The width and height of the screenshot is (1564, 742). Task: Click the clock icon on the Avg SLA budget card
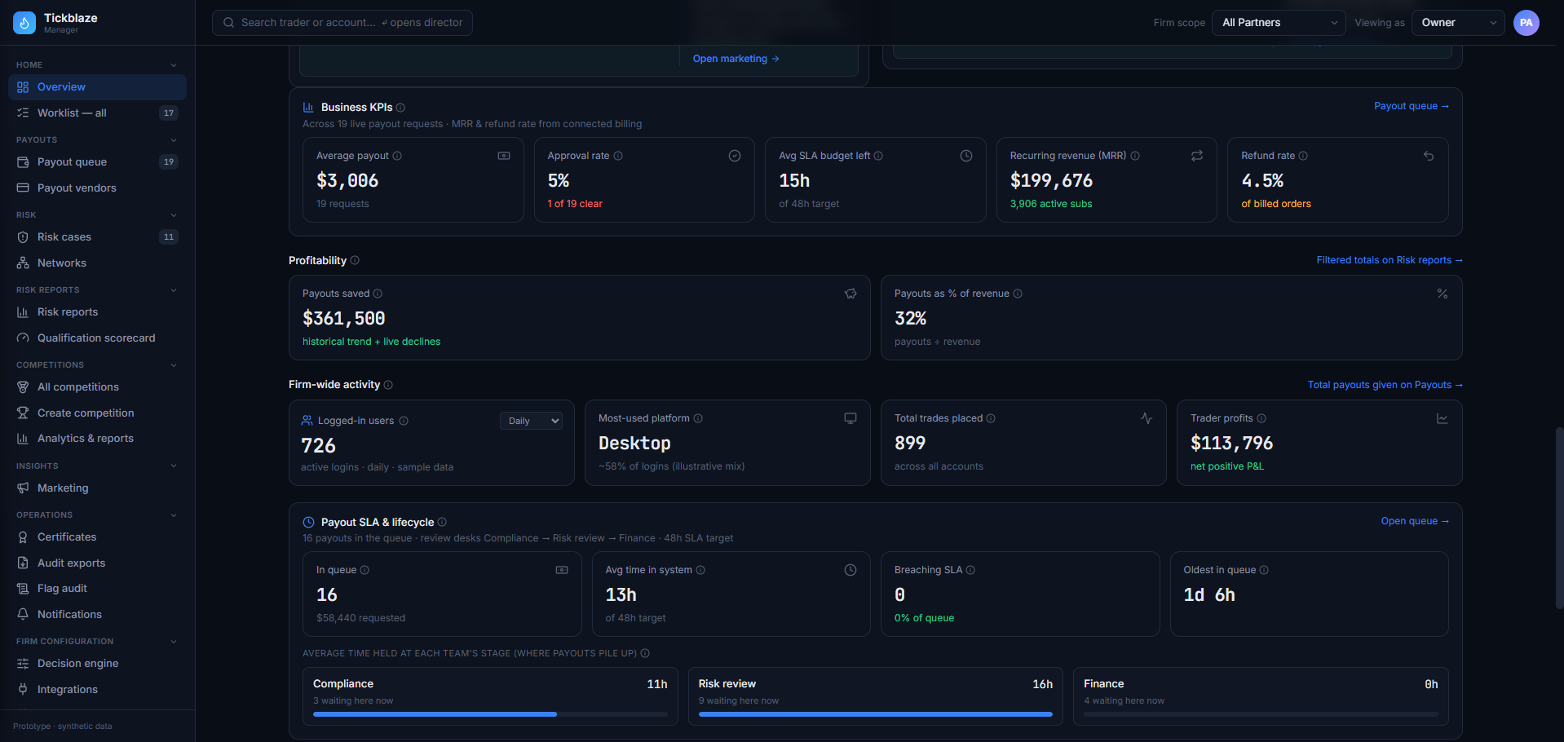tap(966, 156)
